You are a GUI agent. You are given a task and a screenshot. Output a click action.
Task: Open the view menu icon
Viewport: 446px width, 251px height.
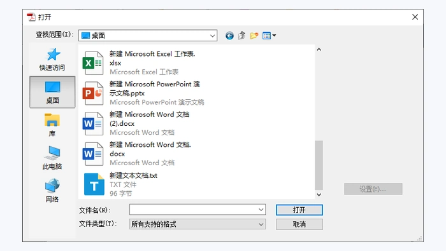point(269,36)
